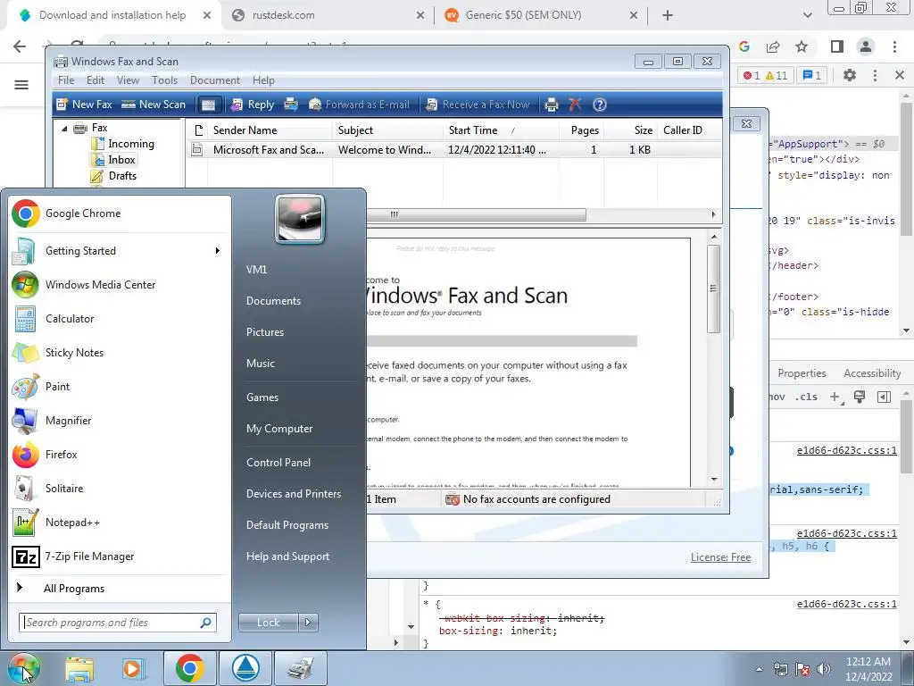
Task: Toggle the preview pane icon in toolbar
Action: tap(208, 105)
